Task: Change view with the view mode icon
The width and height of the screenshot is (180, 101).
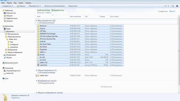Action: tap(166, 6)
